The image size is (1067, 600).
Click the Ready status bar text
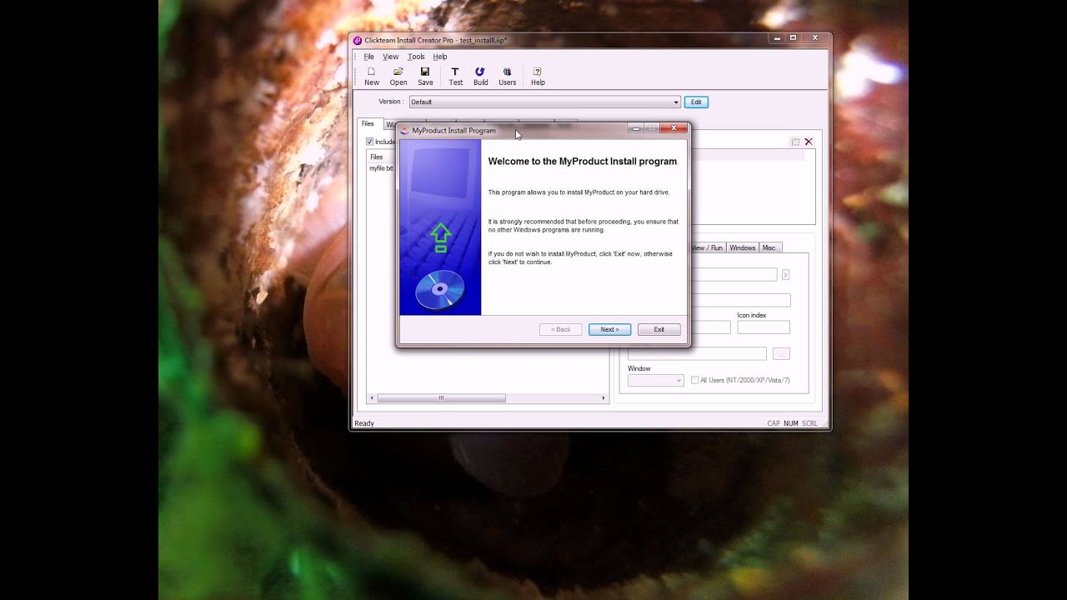pyautogui.click(x=364, y=423)
